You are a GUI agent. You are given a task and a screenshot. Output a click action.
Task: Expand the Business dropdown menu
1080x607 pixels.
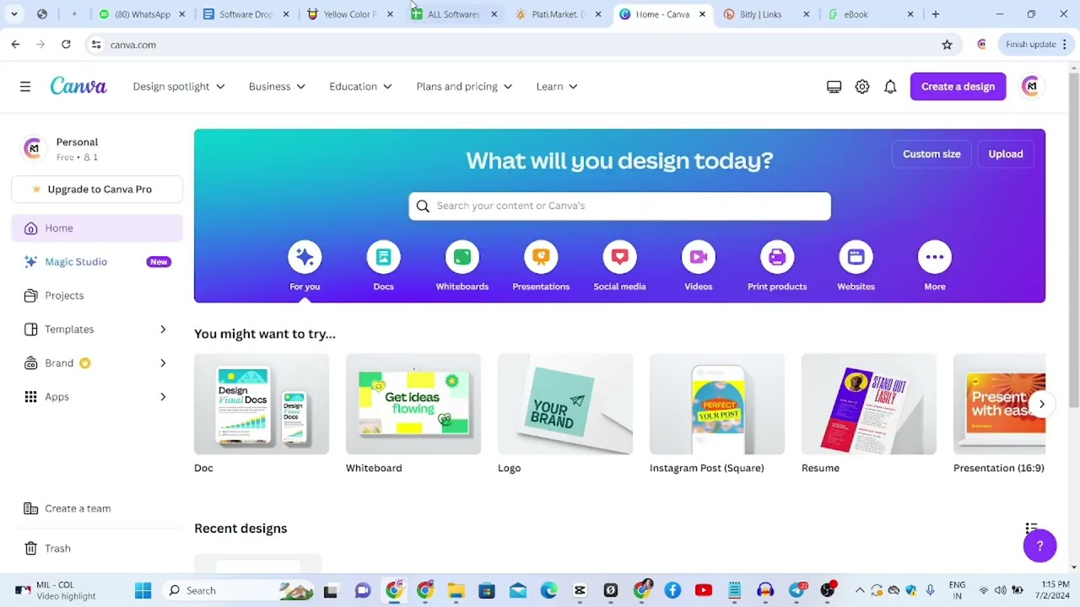point(277,86)
